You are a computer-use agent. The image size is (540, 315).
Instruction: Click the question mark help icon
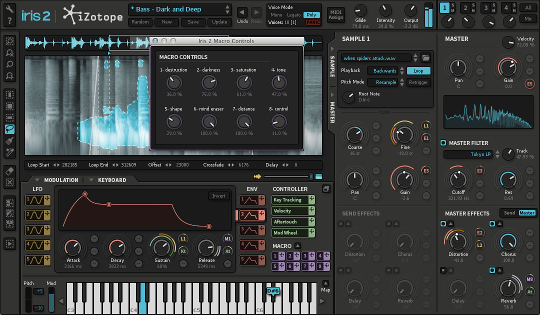coord(9,21)
